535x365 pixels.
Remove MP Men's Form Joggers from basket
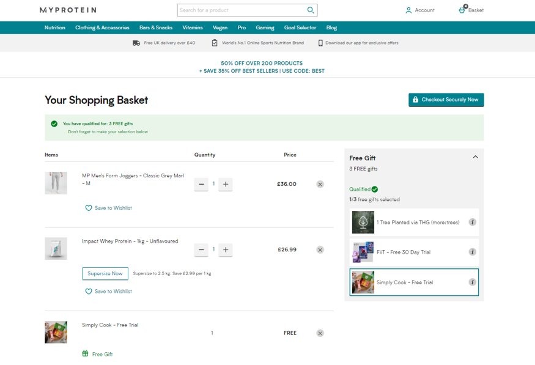320,184
